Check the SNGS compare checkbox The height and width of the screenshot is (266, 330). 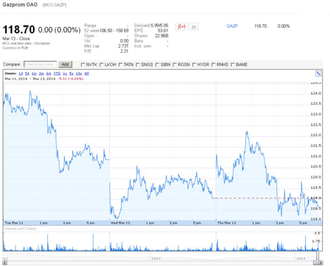pyautogui.click(x=138, y=65)
